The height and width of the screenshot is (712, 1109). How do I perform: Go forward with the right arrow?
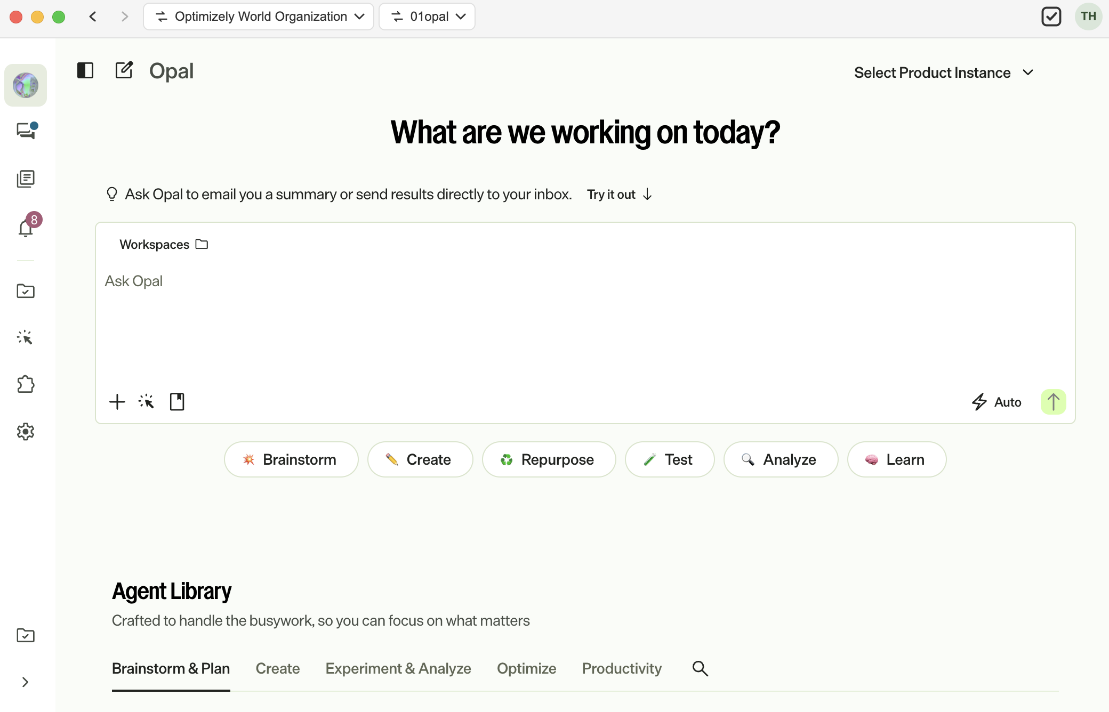tap(125, 17)
